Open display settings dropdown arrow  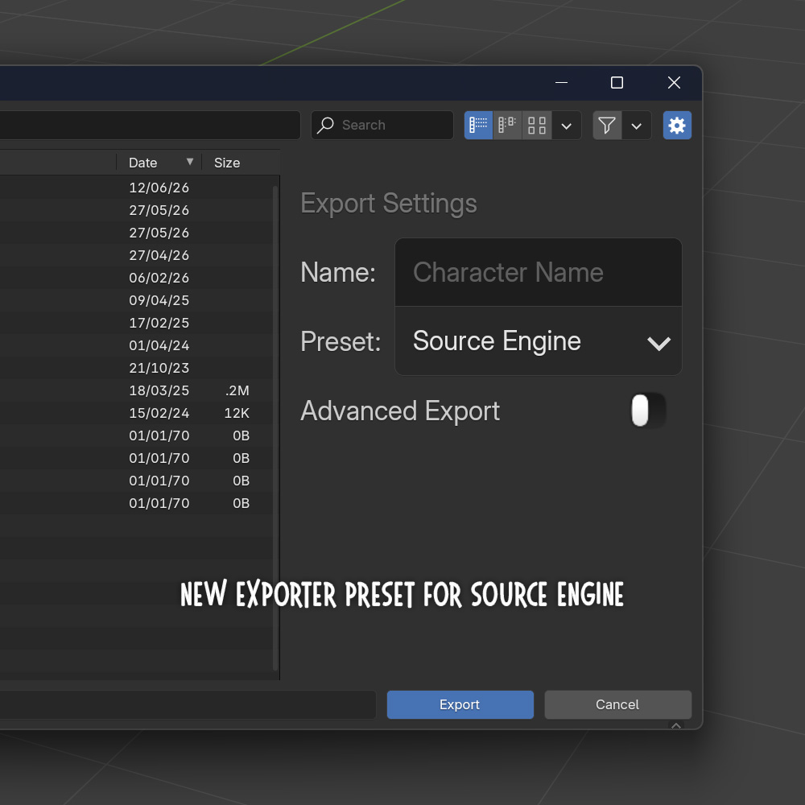[566, 126]
